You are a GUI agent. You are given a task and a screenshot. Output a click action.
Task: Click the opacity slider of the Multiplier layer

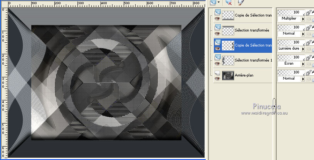291,12
